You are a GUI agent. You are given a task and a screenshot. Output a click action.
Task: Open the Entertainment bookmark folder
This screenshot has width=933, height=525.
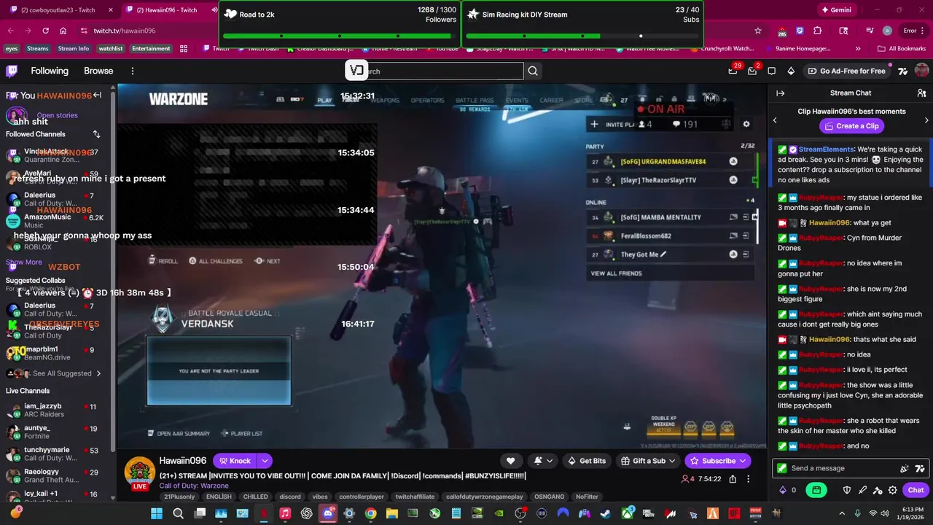[x=151, y=49]
